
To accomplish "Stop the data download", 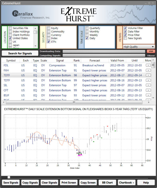I will (x=151, y=51).
